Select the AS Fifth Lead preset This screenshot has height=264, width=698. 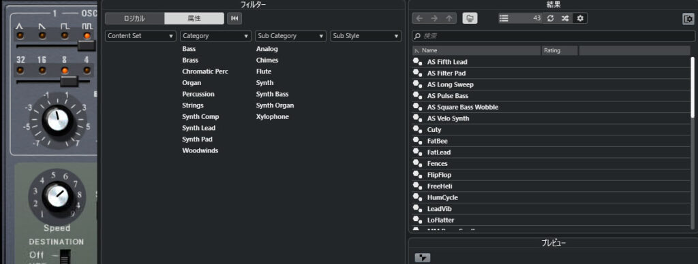tap(551, 62)
